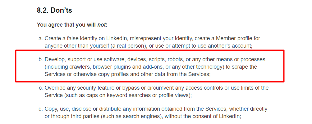This screenshot has height=124, width=312.
Task: Click list marker "a."
Action: click(40, 38)
